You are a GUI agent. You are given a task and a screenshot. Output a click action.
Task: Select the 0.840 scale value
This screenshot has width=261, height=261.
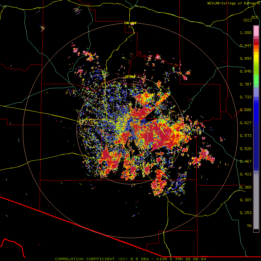coord(246,71)
